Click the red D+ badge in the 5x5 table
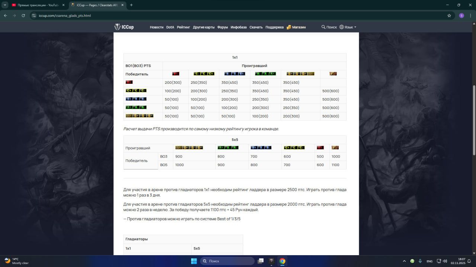This screenshot has width=476, height=267. click(320, 148)
